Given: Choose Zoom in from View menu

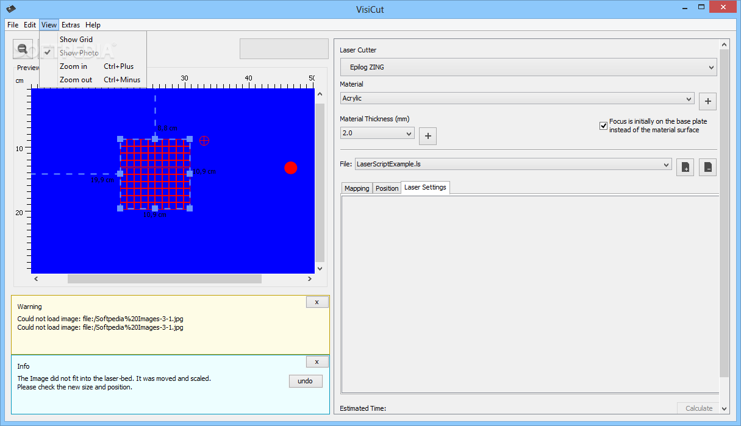Looking at the screenshot, I should tap(93, 66).
